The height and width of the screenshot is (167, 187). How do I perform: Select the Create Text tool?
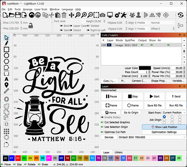6,79
